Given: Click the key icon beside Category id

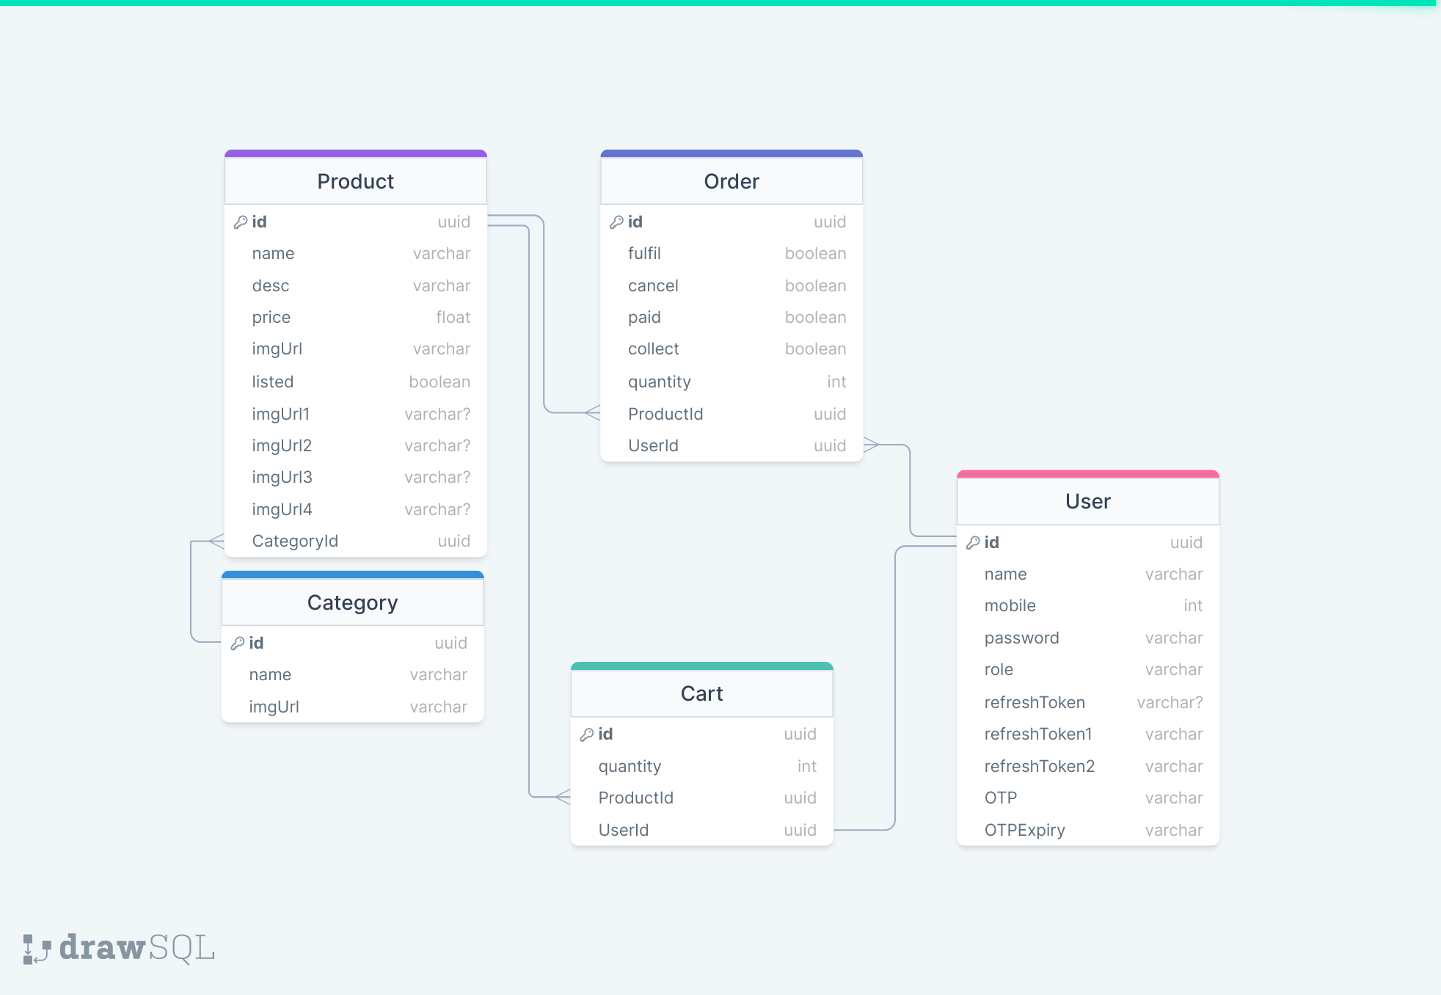Looking at the screenshot, I should (x=237, y=643).
